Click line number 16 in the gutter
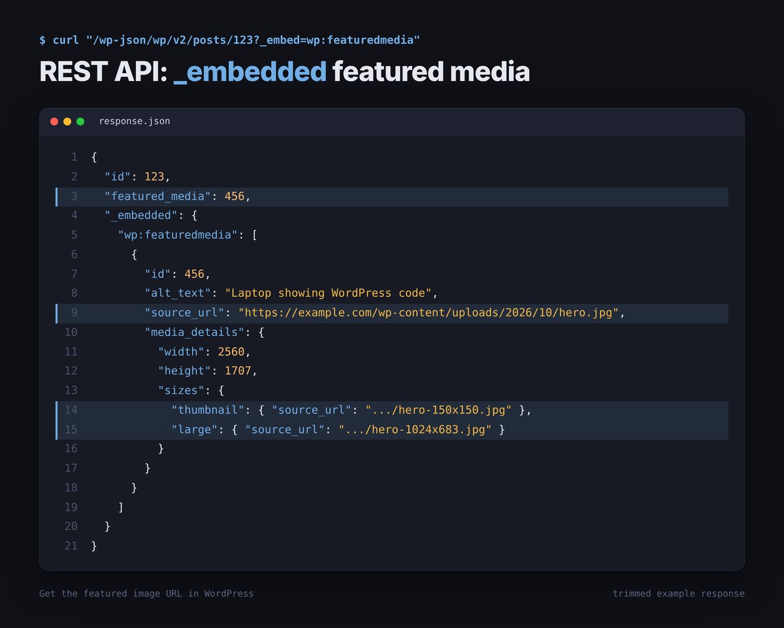This screenshot has height=628, width=784. coord(71,448)
